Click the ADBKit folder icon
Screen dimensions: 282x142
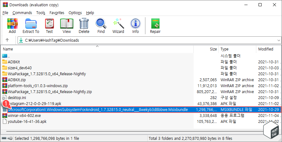[x=5, y=62]
